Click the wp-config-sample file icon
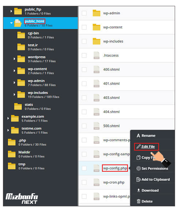The width and height of the screenshot is (178, 210). 96,154
